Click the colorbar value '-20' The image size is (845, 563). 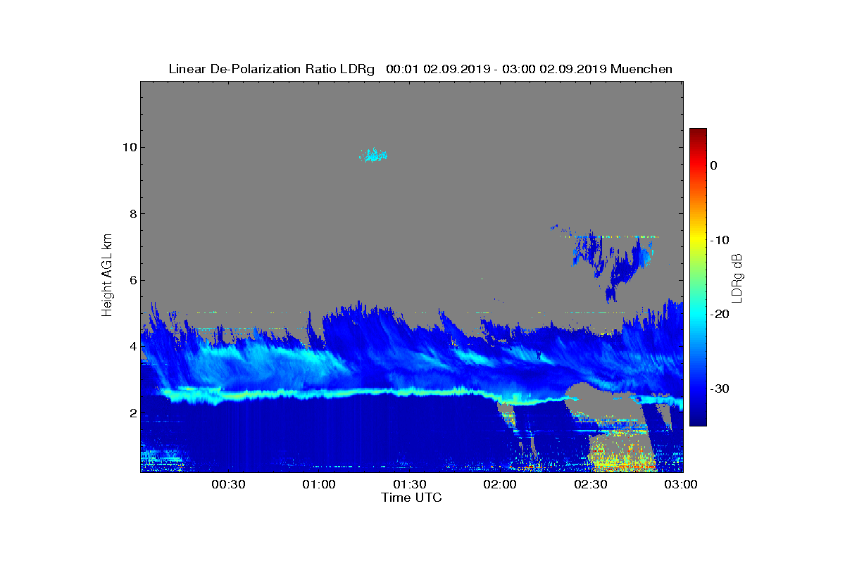coord(719,315)
